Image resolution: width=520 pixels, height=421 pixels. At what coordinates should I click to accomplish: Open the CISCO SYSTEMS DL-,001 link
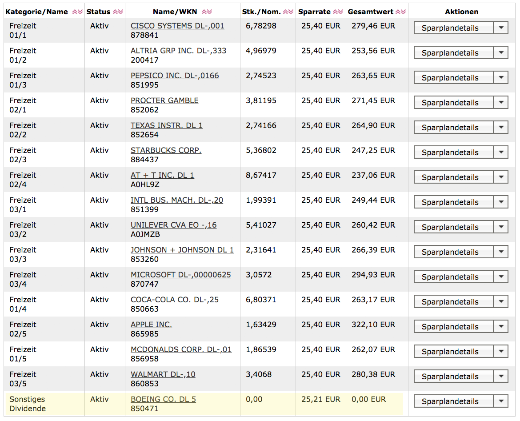[177, 26]
